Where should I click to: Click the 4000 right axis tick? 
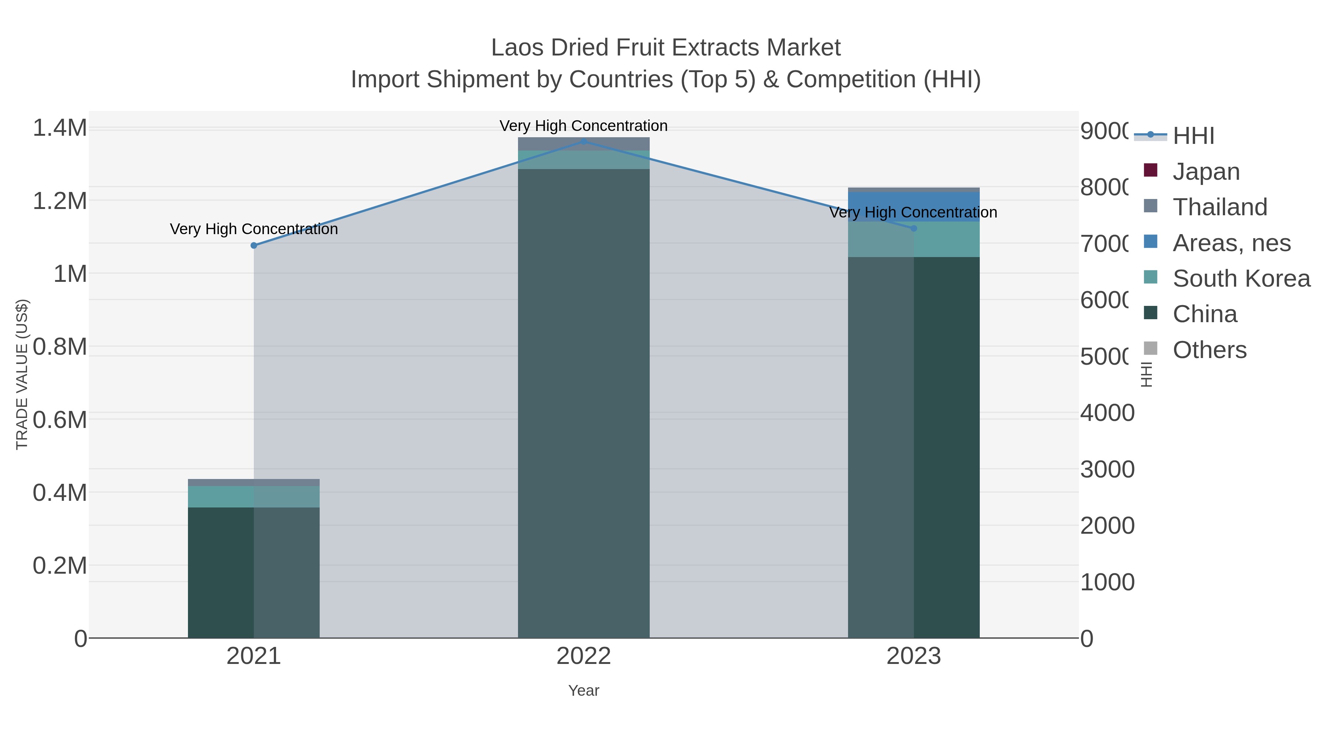click(x=1107, y=412)
